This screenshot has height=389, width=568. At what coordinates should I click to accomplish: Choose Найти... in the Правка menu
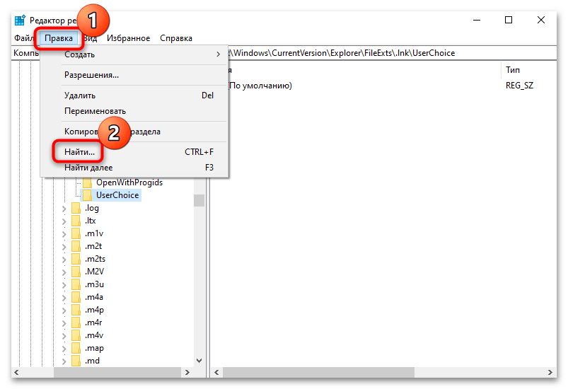(x=79, y=152)
